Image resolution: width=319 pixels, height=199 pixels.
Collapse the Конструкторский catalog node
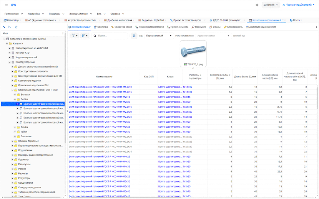coord(9,62)
